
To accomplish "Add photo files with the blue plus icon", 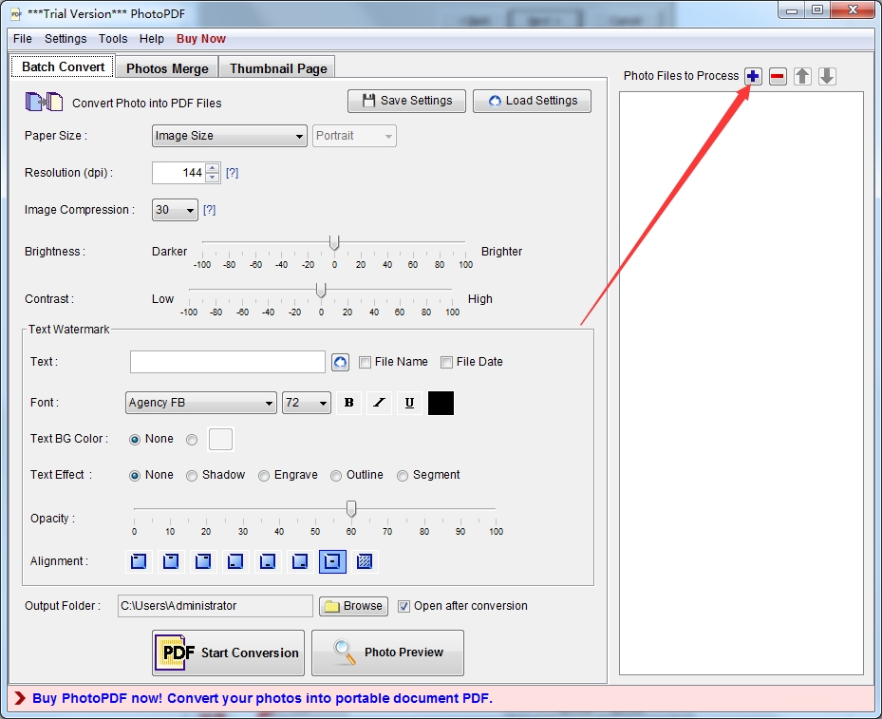I will pyautogui.click(x=753, y=76).
